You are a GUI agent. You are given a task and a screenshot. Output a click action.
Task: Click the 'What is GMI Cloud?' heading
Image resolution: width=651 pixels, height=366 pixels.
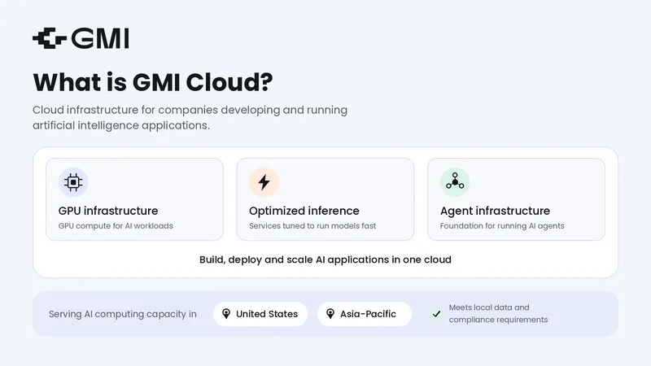(153, 82)
